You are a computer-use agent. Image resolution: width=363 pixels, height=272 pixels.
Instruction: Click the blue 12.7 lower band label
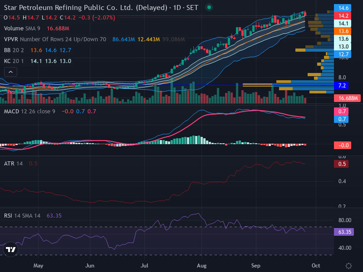click(x=343, y=54)
